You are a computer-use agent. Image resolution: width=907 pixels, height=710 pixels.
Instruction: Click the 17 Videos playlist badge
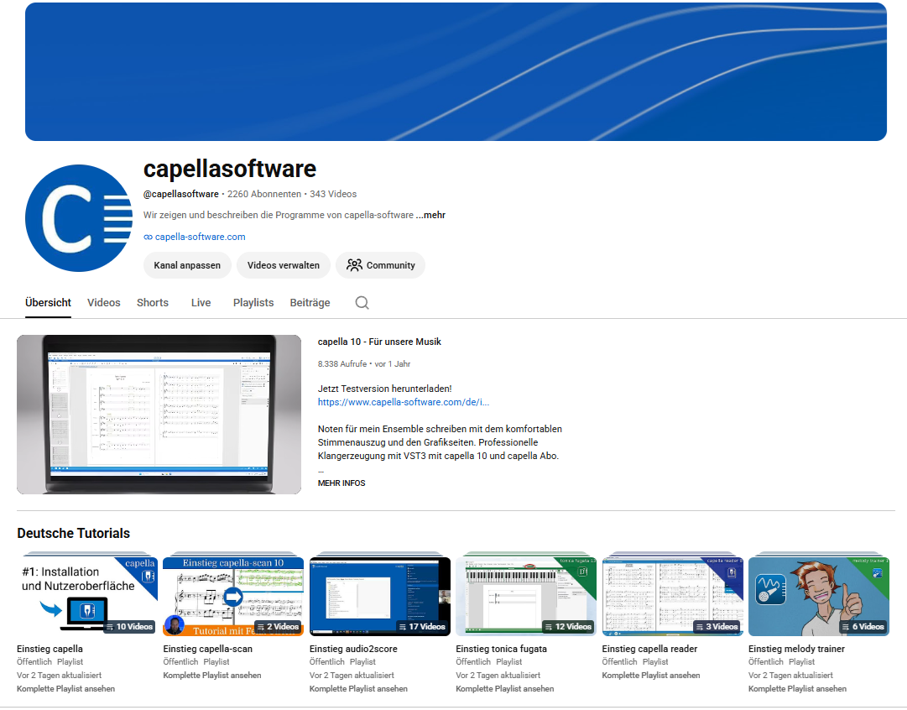tap(422, 627)
